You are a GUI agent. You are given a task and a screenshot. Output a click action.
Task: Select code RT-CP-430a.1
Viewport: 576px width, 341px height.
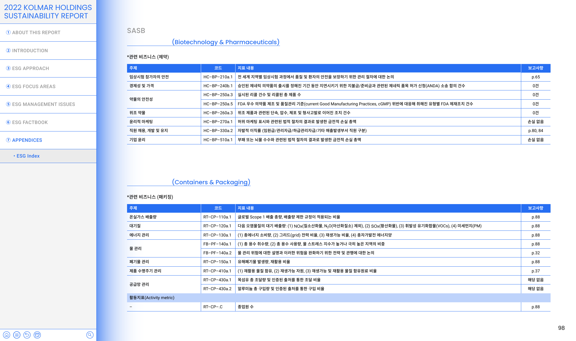tap(217, 280)
